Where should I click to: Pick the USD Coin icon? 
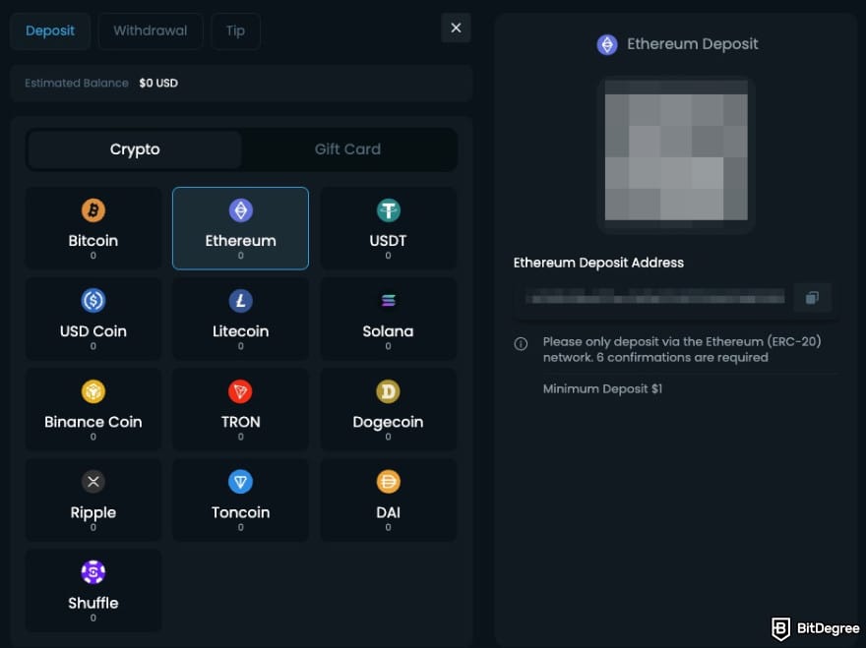point(93,301)
